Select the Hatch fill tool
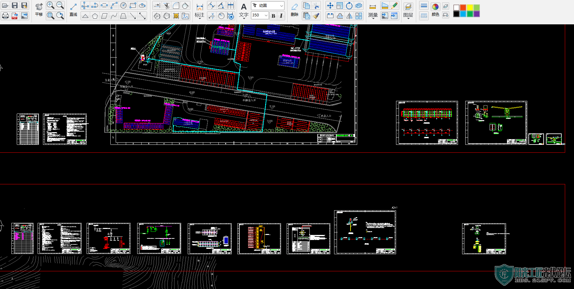The width and height of the screenshot is (574, 289). (176, 16)
